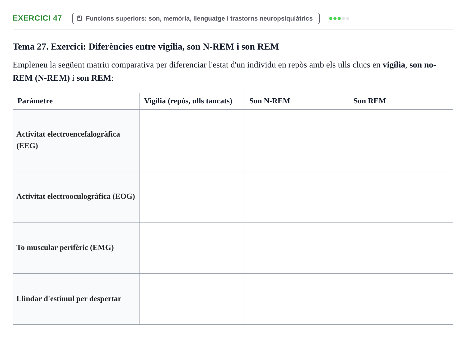Viewport: 466px width, 338px height.
Task: Click the EMG cell under the Vigília column
Action: 192,248
